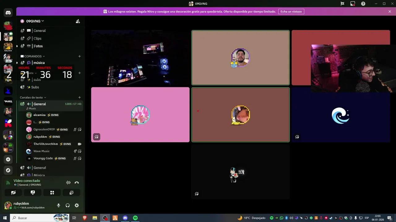Open noise suppression waveform icon

coord(68,183)
